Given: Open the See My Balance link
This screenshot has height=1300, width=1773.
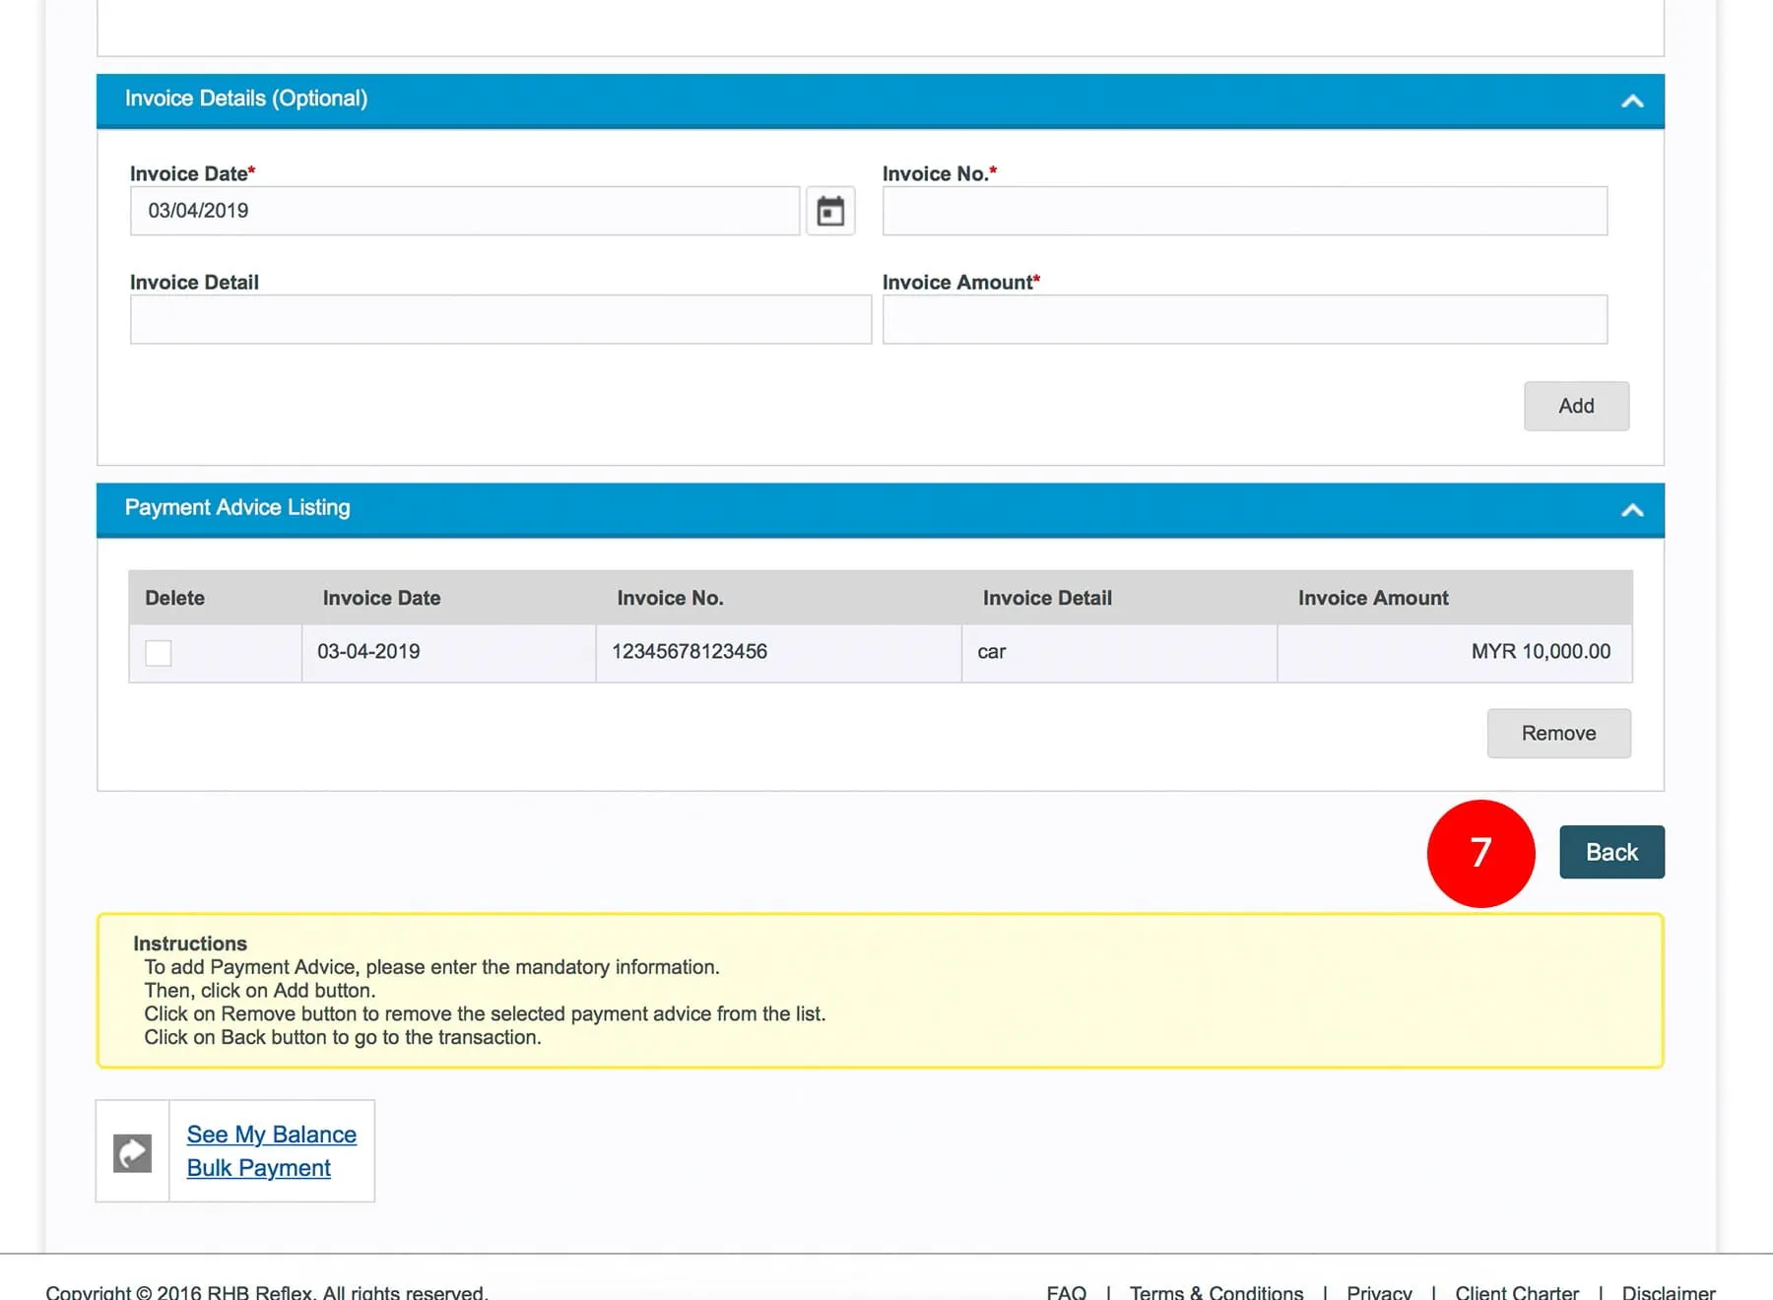Looking at the screenshot, I should click(272, 1135).
